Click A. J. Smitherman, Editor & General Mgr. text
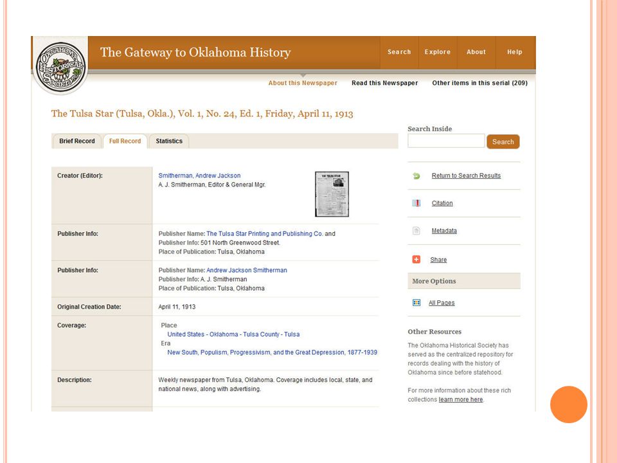Image resolution: width=617 pixels, height=463 pixels. [211, 185]
